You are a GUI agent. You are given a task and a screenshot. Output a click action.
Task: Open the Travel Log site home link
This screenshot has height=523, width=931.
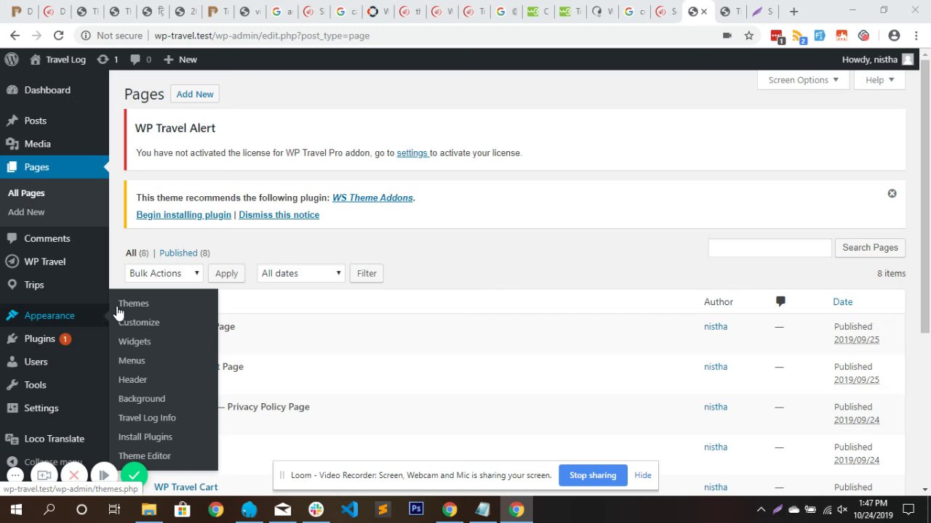tap(58, 60)
